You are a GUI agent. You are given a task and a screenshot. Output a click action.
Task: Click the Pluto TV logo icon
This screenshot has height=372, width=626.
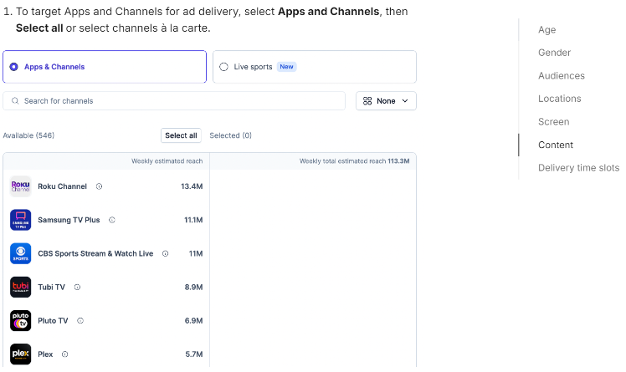[x=20, y=320]
